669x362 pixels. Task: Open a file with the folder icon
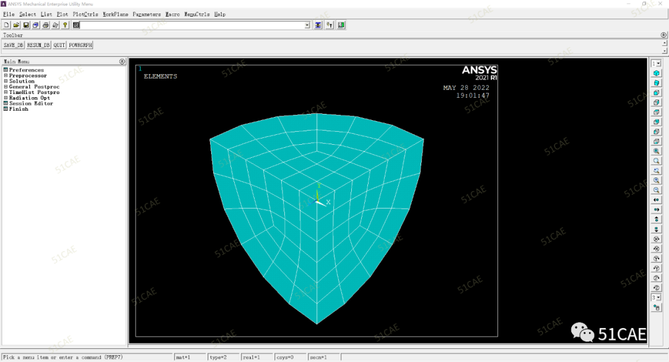pos(16,25)
